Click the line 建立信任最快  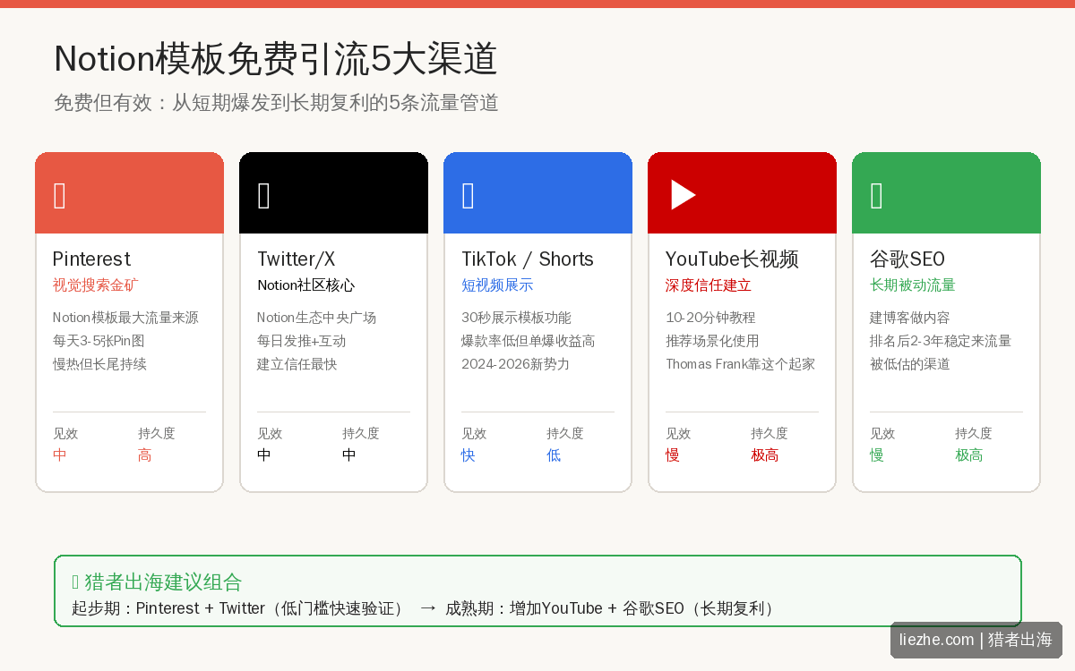tap(297, 364)
